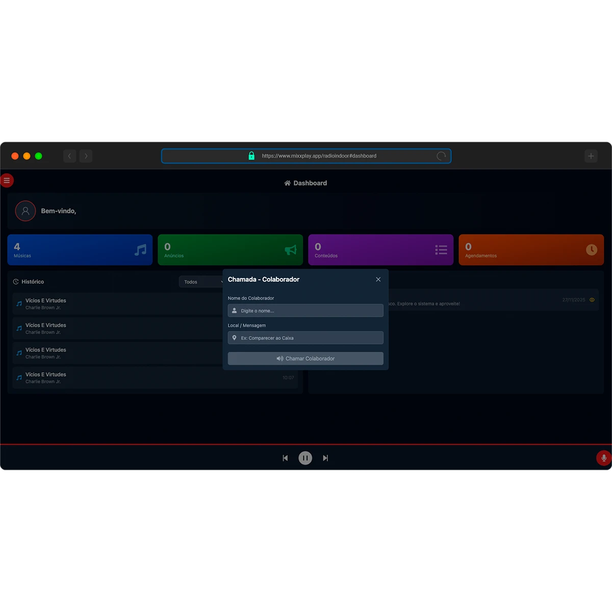Click the megaphone icon on Anúncios card
This screenshot has width=612, height=612.
pyautogui.click(x=290, y=250)
